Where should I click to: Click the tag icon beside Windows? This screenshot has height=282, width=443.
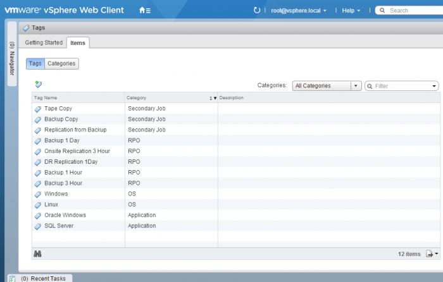38,194
